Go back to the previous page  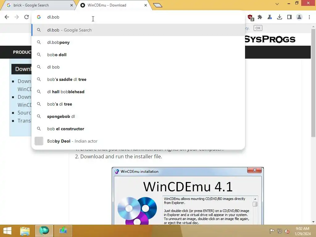click(x=7, y=17)
